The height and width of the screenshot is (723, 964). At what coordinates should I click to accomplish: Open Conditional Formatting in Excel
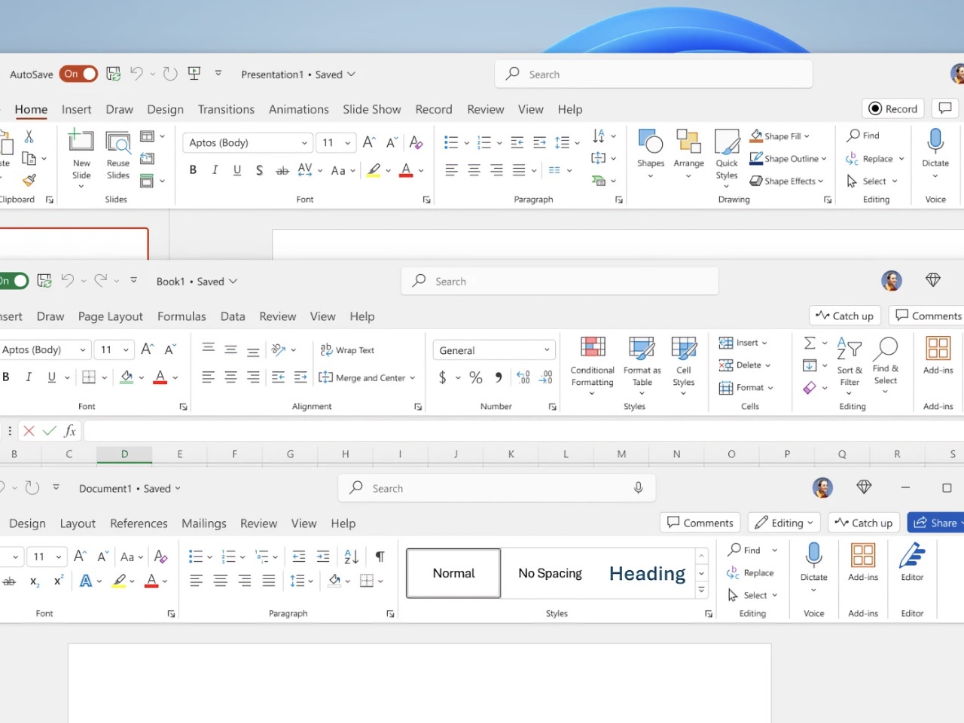593,366
